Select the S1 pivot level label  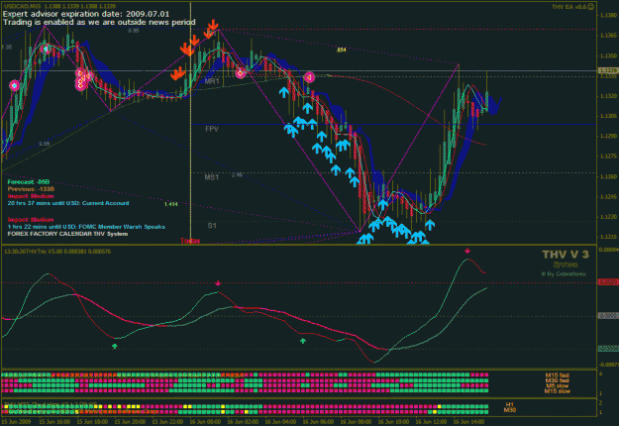tap(212, 226)
